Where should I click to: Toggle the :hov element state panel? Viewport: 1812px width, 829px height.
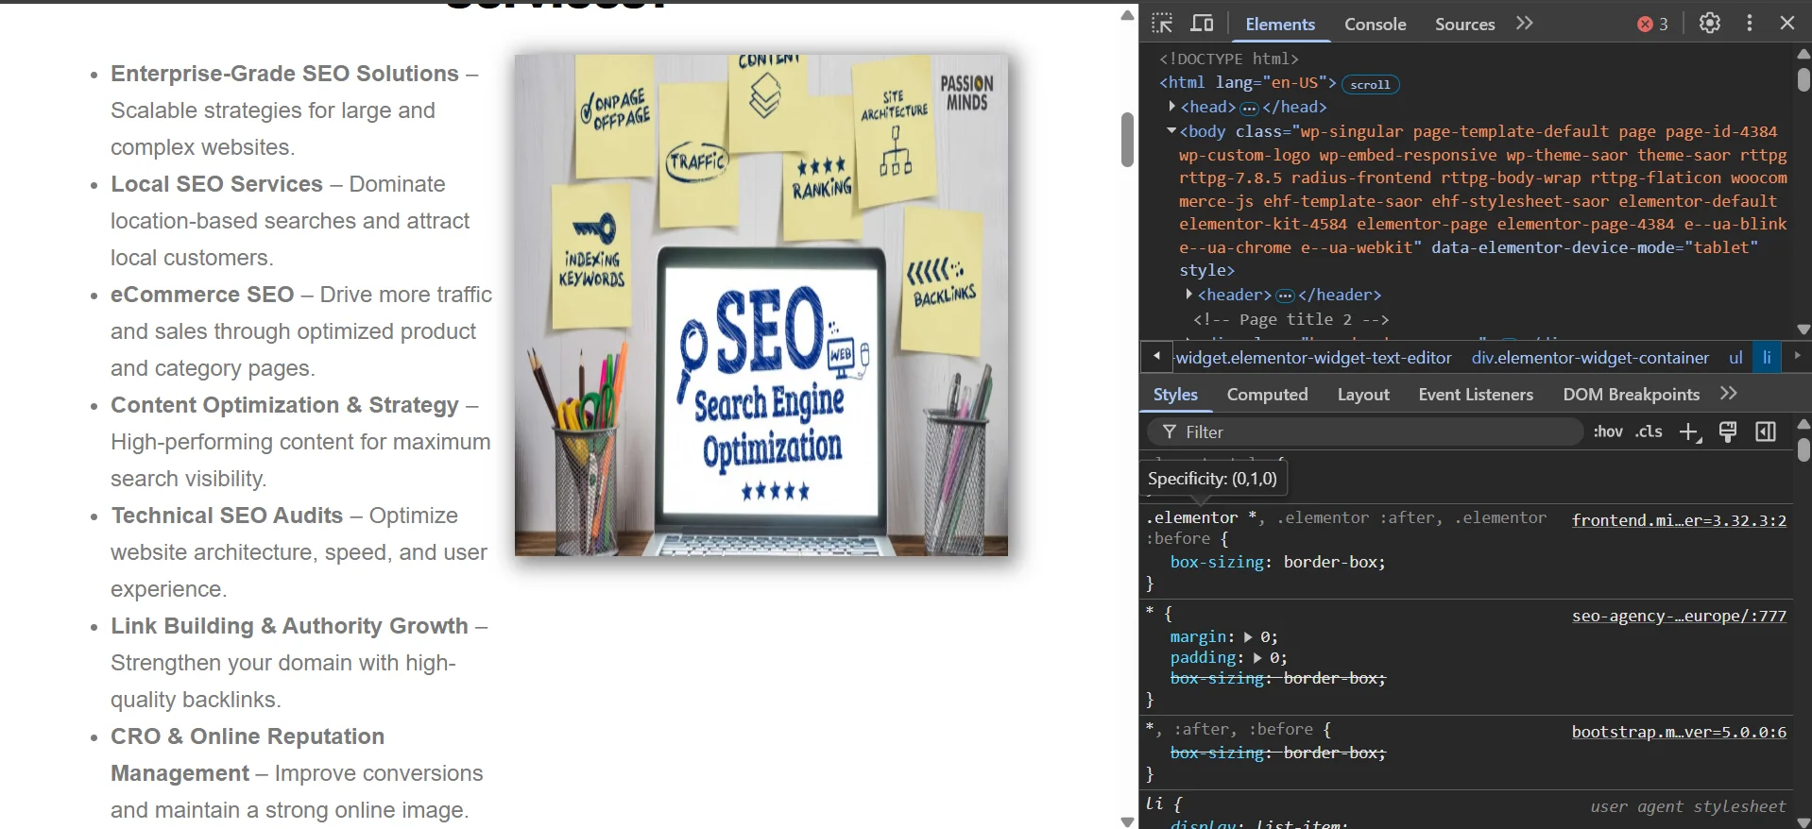tap(1607, 431)
